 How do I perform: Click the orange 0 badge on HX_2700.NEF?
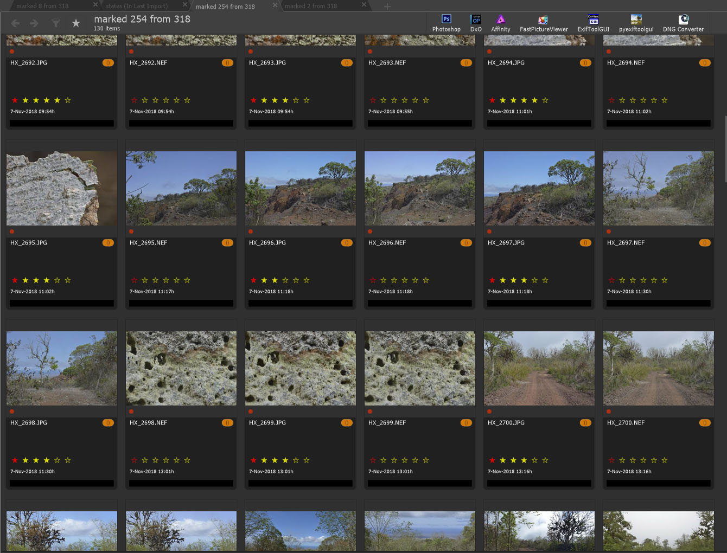tap(705, 423)
